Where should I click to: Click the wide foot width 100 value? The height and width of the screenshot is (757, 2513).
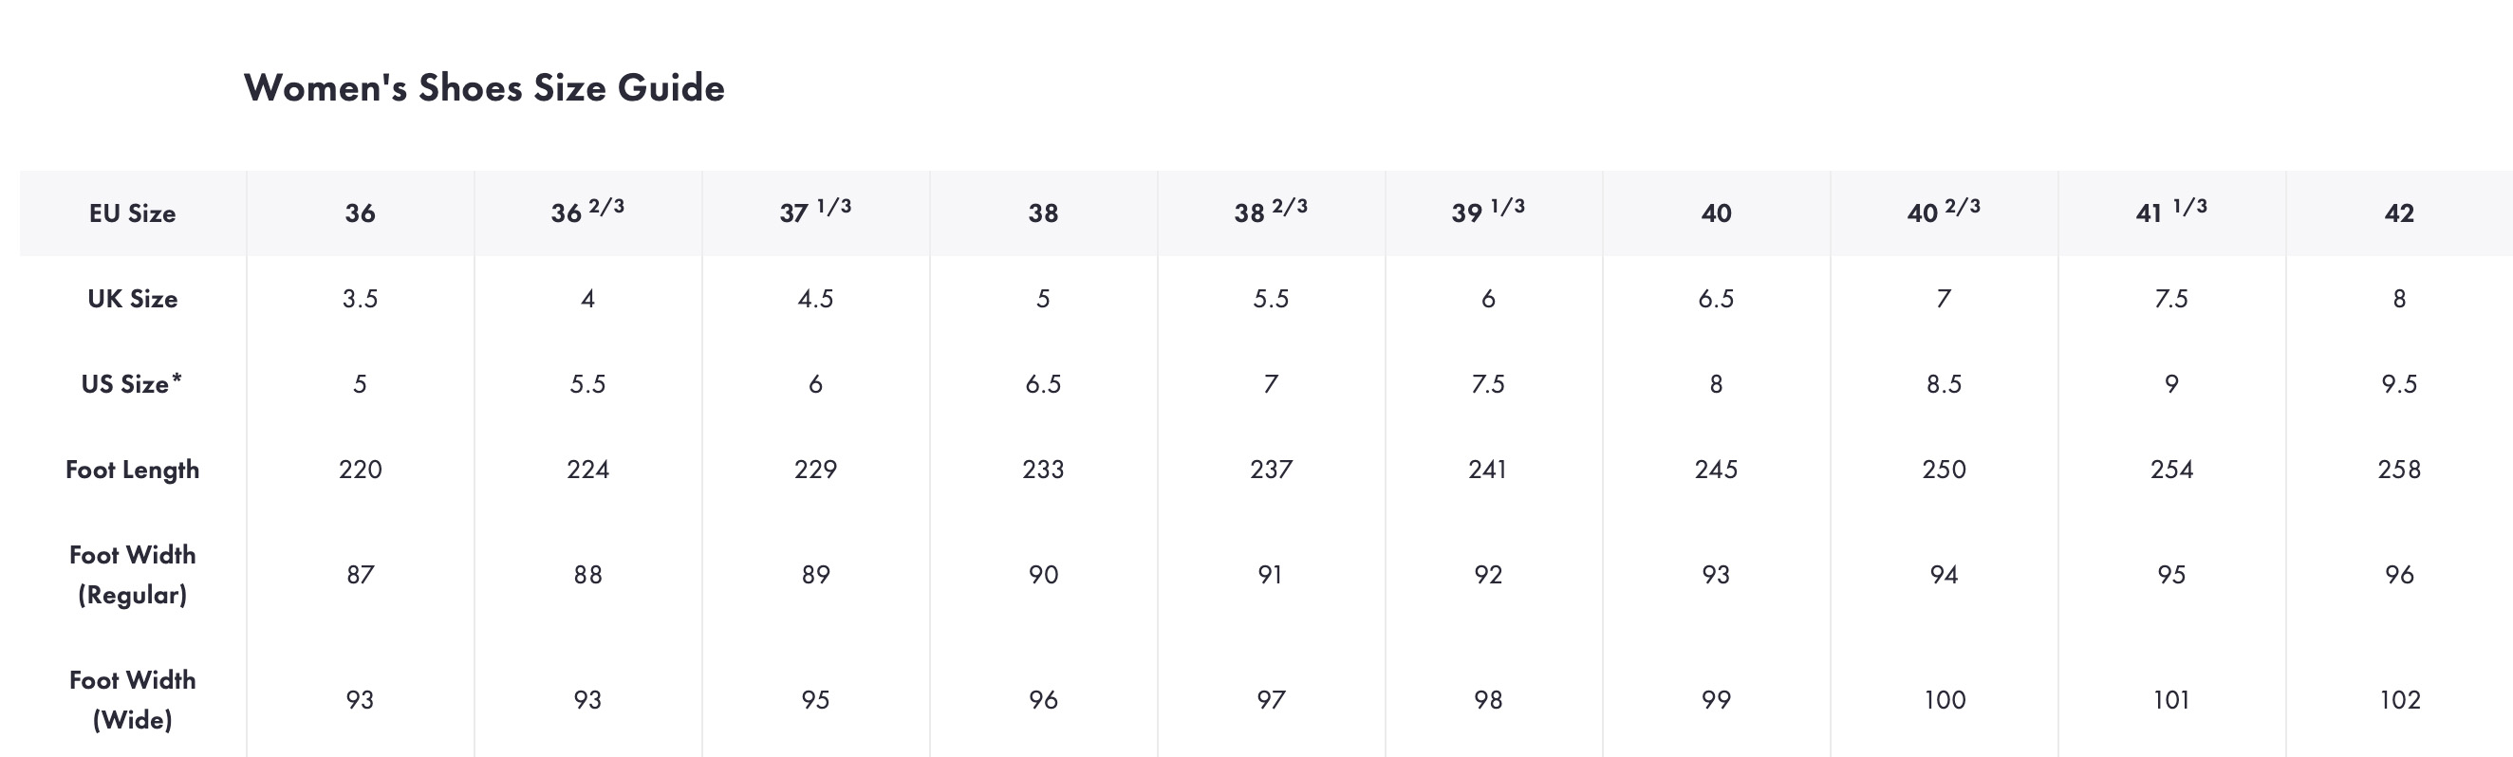[x=1945, y=699]
